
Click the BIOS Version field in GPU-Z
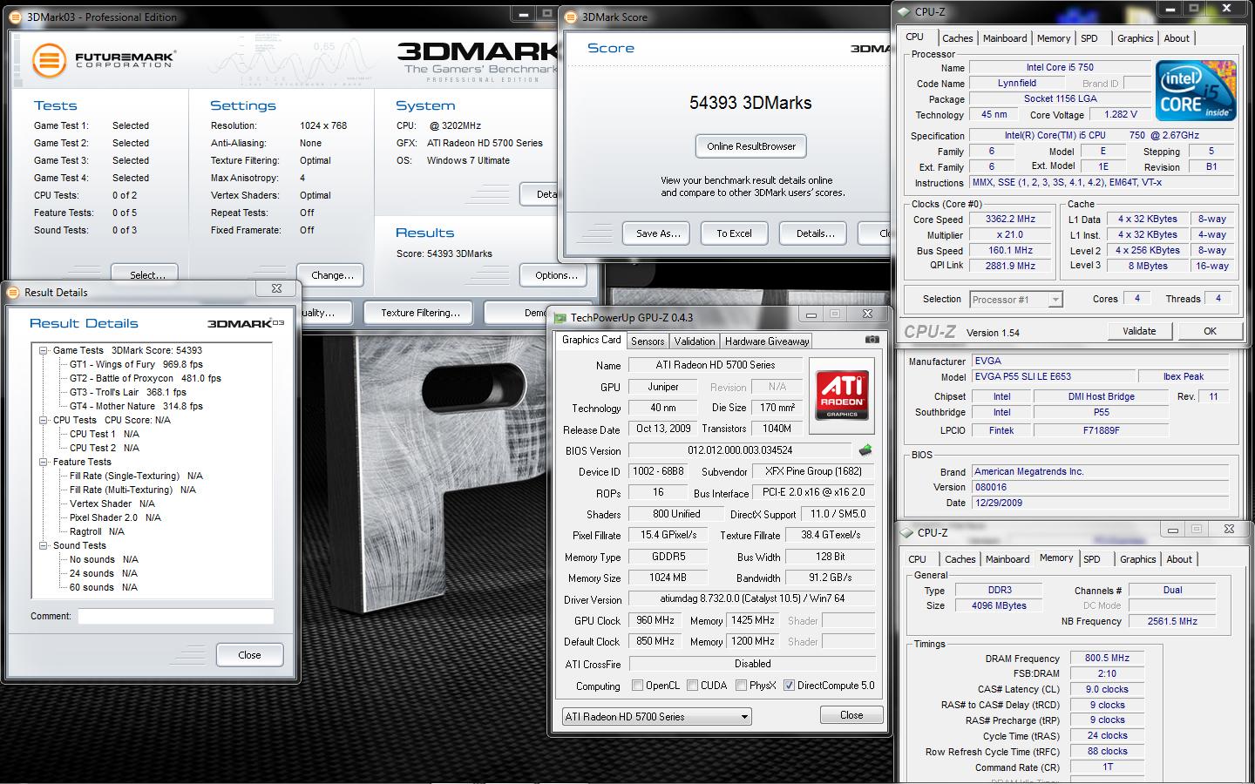coord(739,450)
